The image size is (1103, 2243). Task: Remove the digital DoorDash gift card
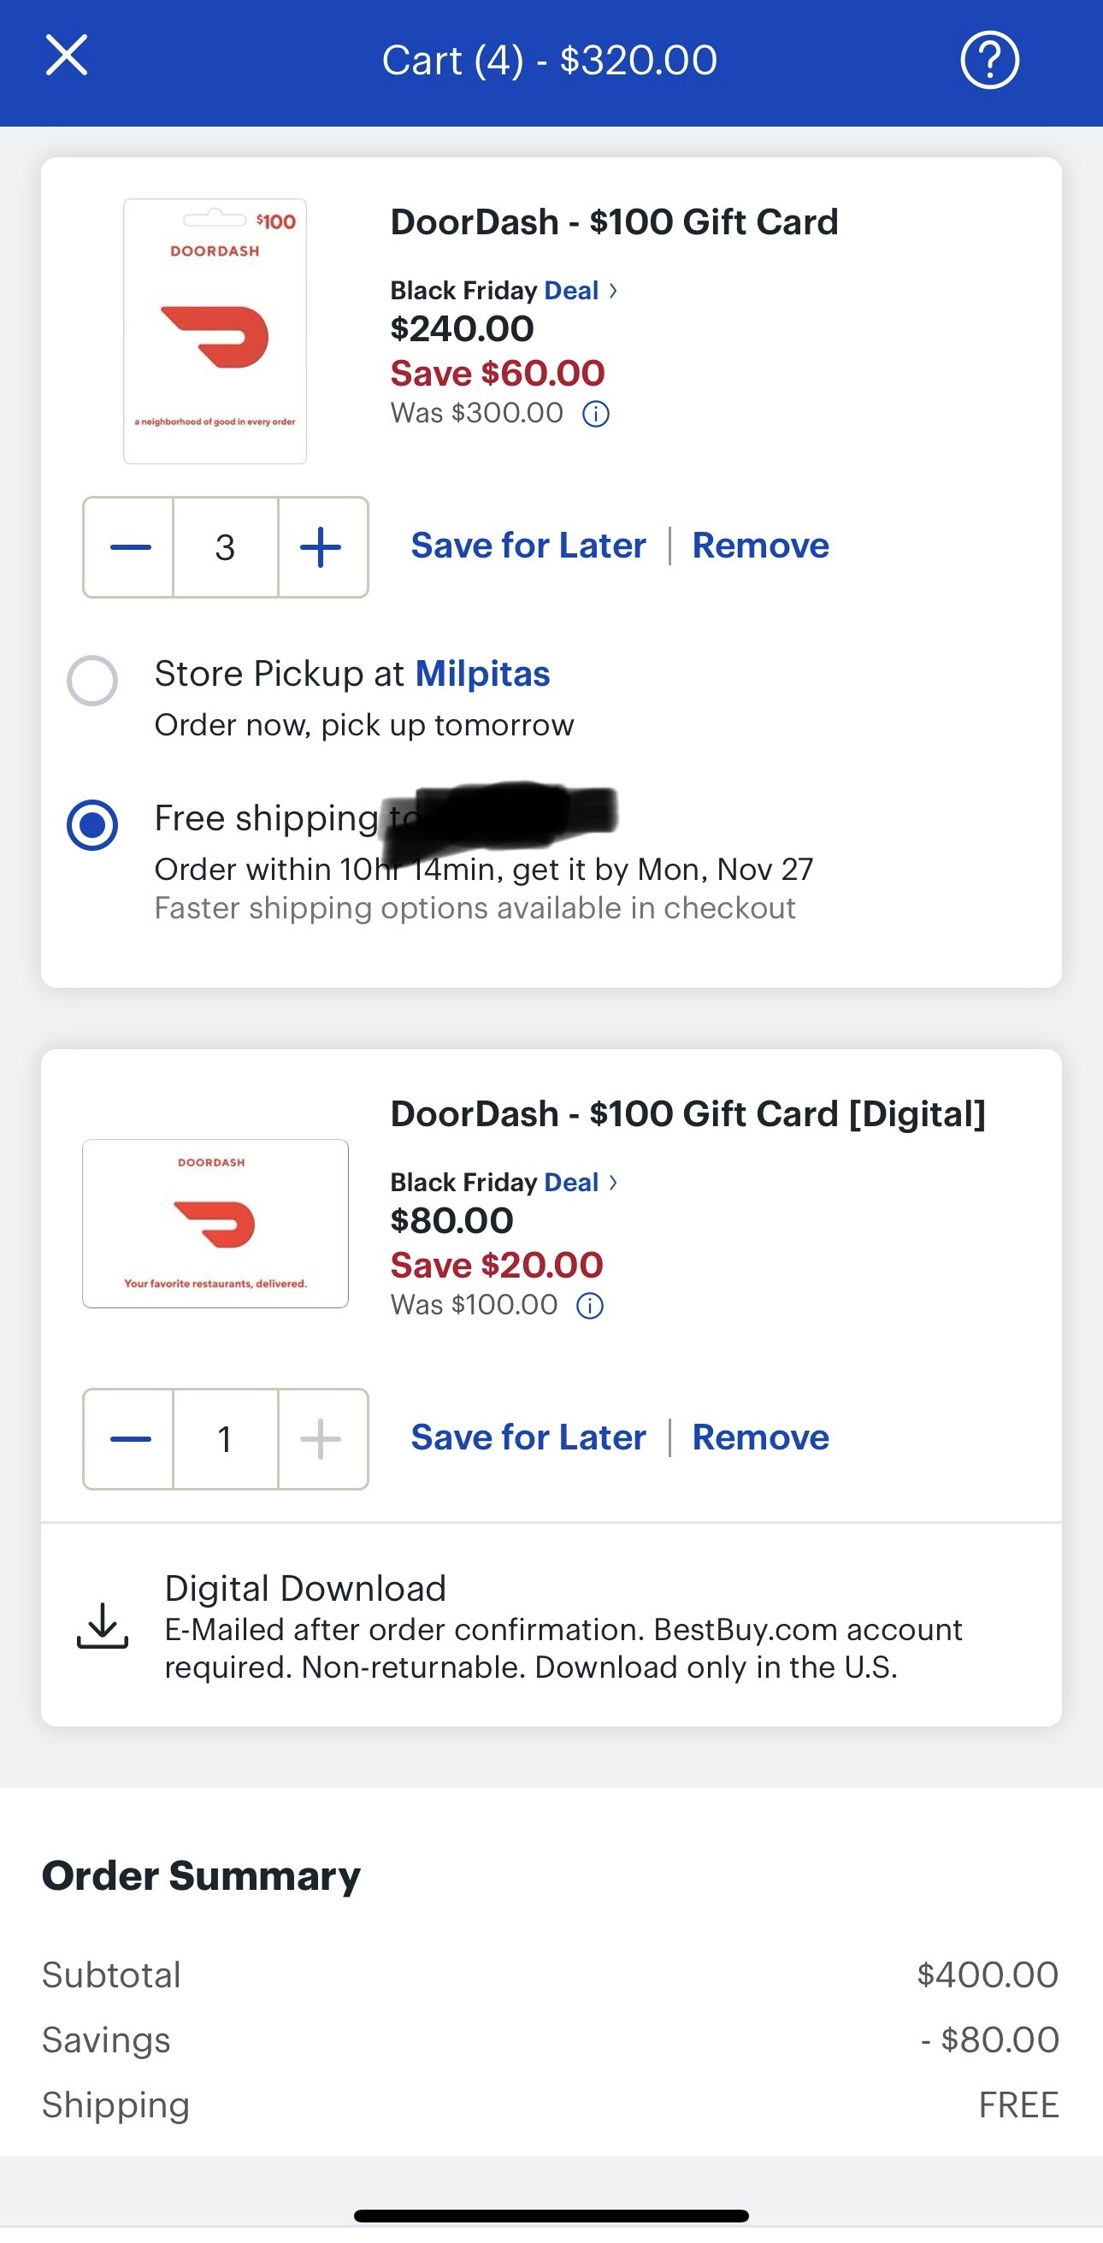(x=760, y=1437)
